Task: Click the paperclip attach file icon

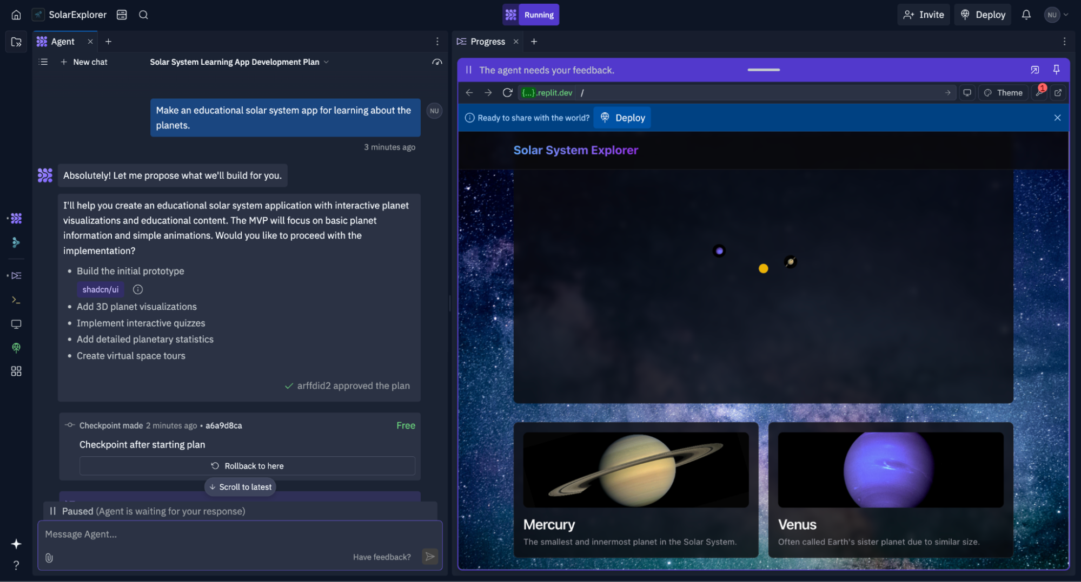Action: (49, 558)
